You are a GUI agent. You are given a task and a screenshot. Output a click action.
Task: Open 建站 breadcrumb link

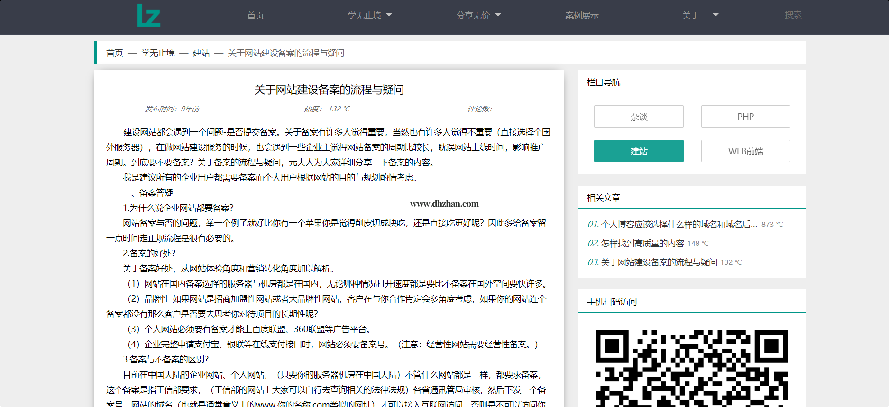(x=201, y=53)
